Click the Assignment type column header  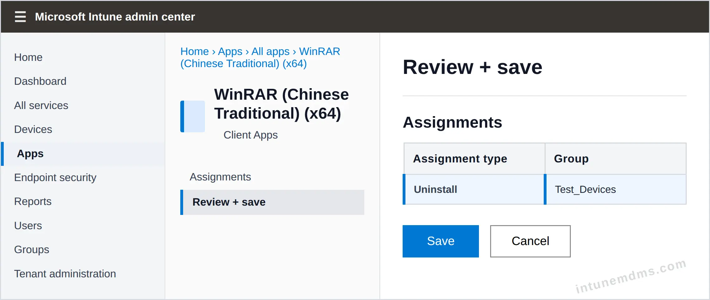click(474, 159)
